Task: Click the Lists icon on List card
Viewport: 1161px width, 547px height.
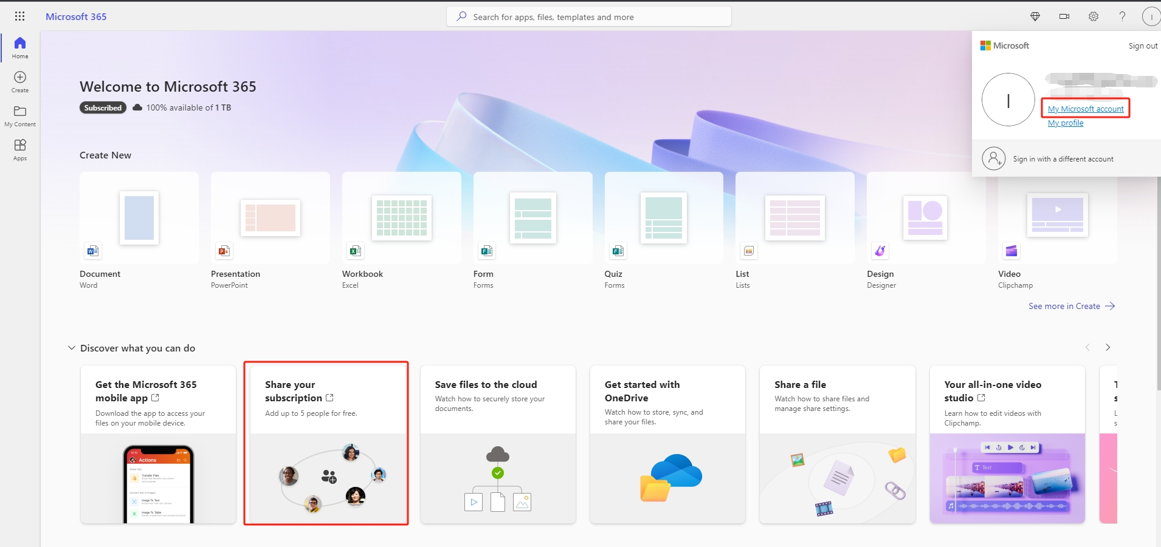Action: pyautogui.click(x=749, y=251)
